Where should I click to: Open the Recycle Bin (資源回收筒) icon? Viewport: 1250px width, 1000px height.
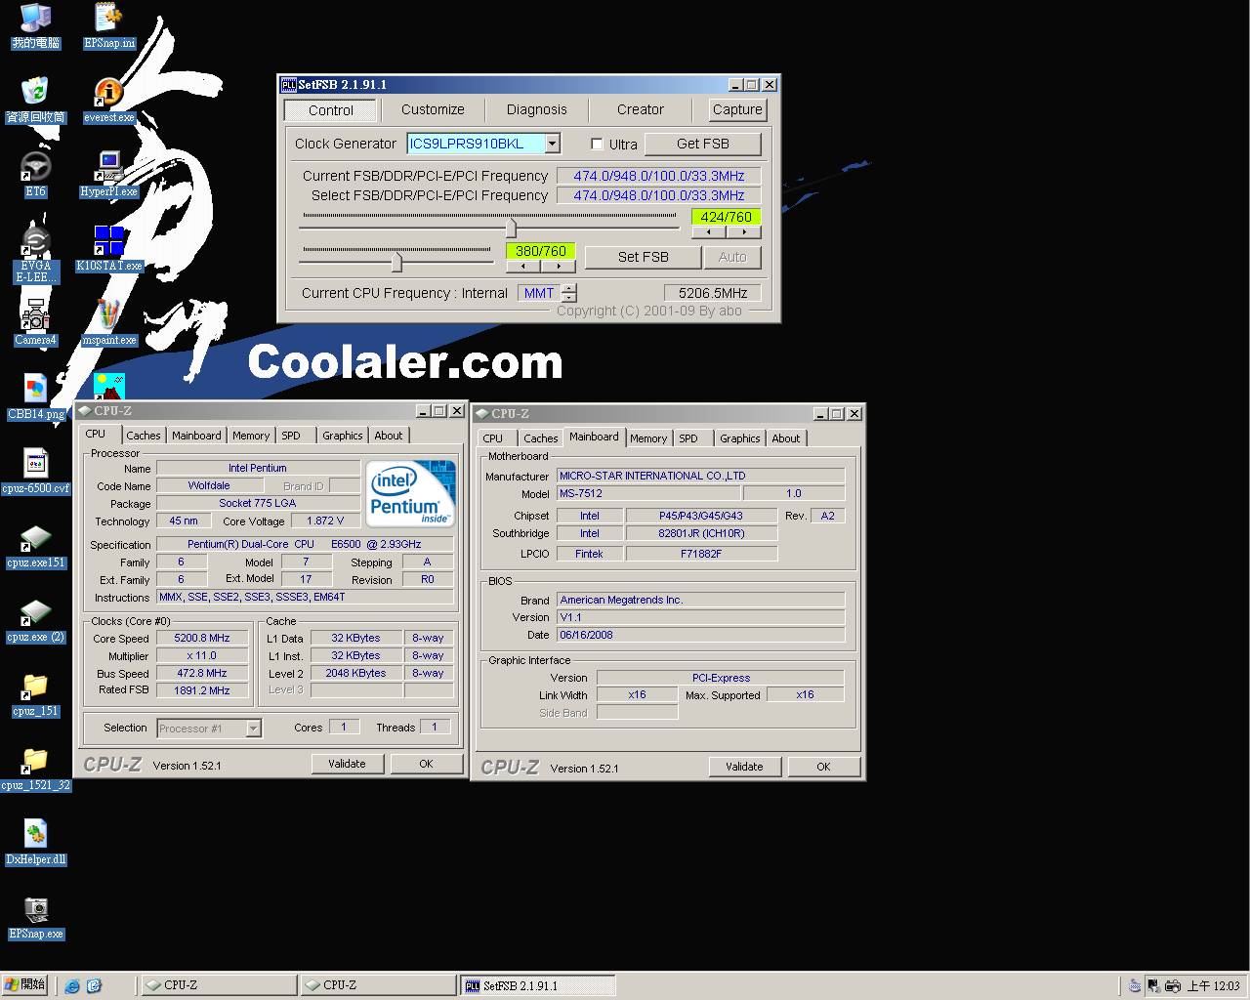click(36, 101)
